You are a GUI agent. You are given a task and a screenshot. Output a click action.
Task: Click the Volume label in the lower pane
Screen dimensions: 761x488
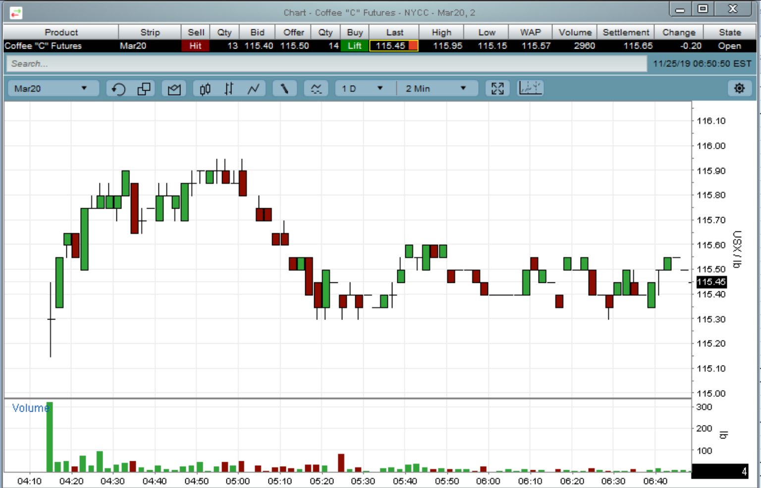pos(30,408)
